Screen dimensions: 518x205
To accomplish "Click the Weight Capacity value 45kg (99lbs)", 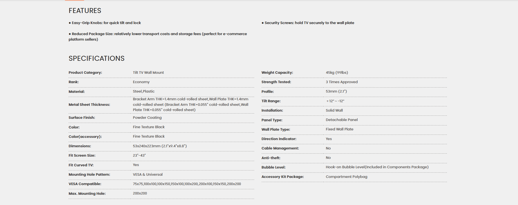I will pyautogui.click(x=337, y=73).
